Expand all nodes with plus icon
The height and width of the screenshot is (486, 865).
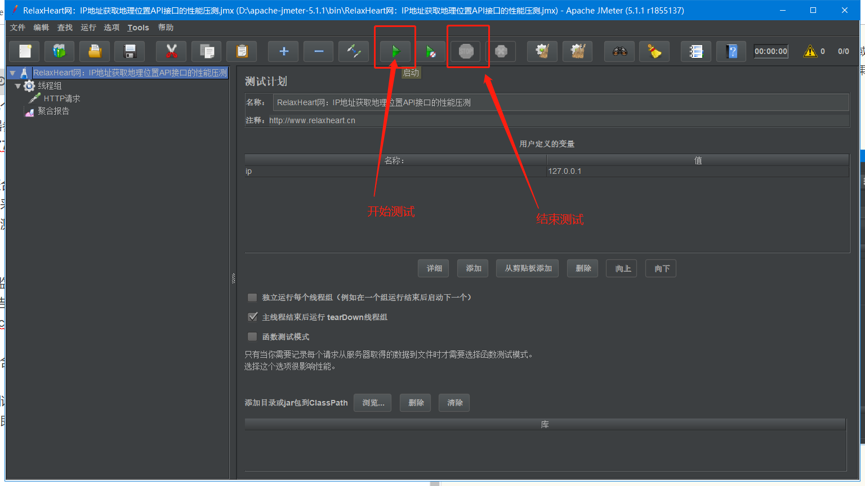(283, 51)
